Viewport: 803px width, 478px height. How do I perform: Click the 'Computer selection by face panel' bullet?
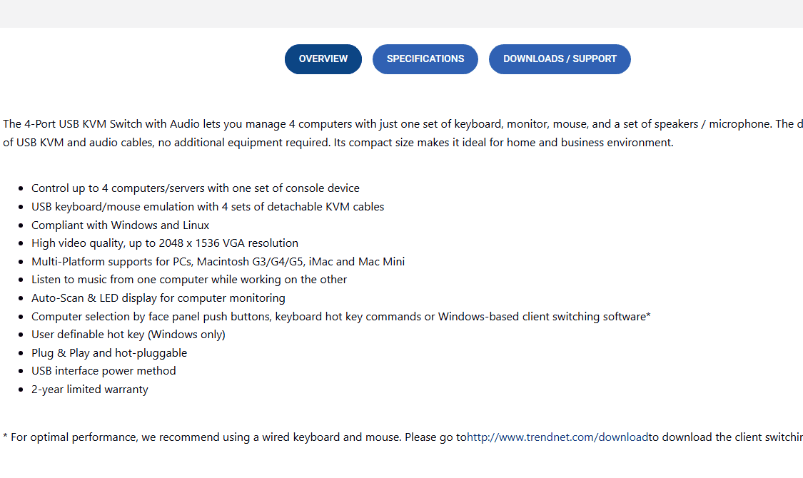(x=340, y=317)
